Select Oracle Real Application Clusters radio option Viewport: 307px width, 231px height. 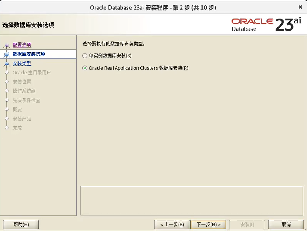point(85,68)
